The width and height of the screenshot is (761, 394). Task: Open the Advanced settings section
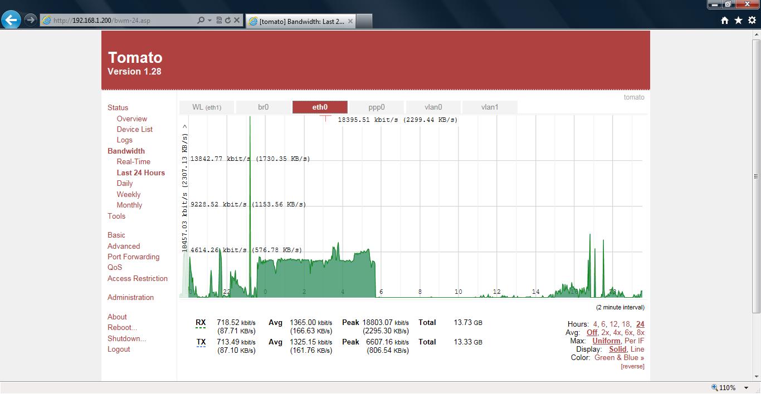coord(124,246)
